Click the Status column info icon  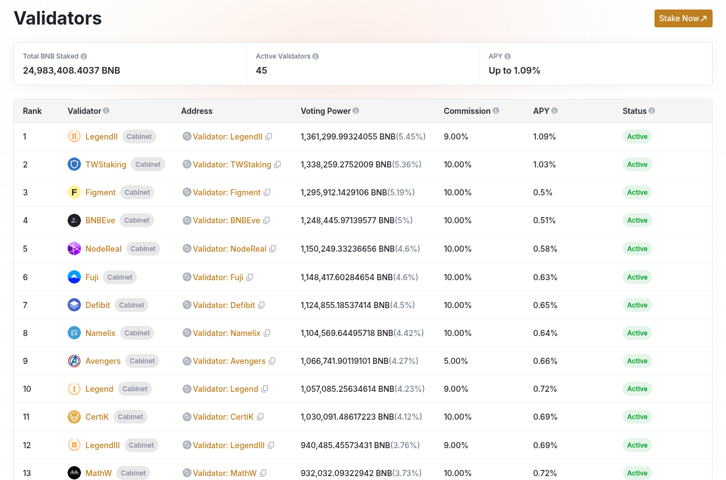[x=652, y=111]
